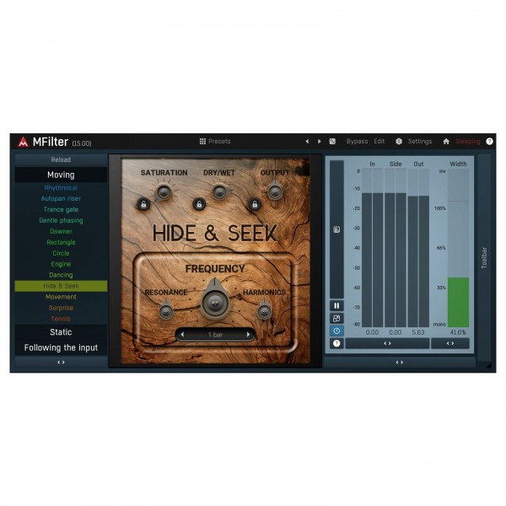Click the lock icon beside Saturation knob
Image resolution: width=506 pixels, height=506 pixels.
143,204
